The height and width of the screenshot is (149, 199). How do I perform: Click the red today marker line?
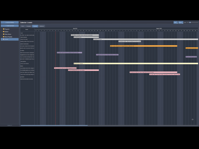click(55, 78)
